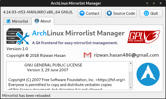166x99 pixels.
Task: Open the Source Code button
Action: tap(121, 13)
